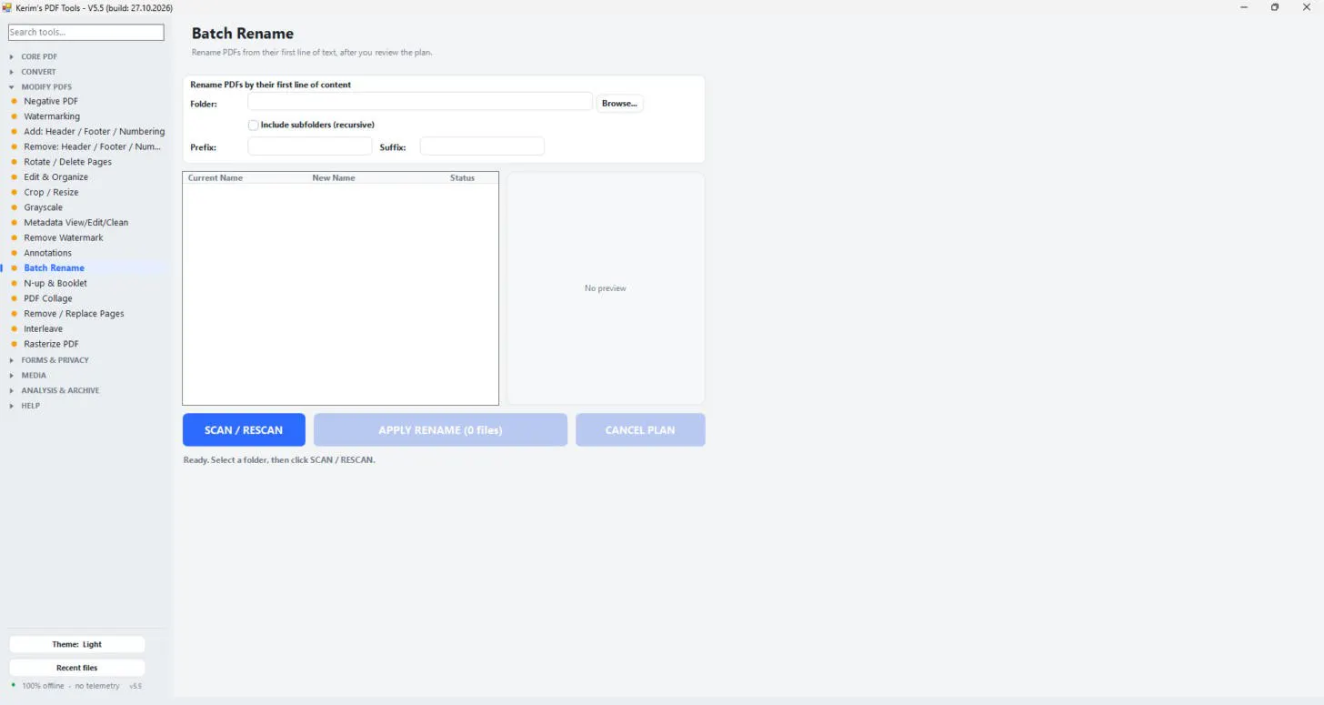The image size is (1324, 705).
Task: Click the Browse... button
Action: tap(619, 104)
